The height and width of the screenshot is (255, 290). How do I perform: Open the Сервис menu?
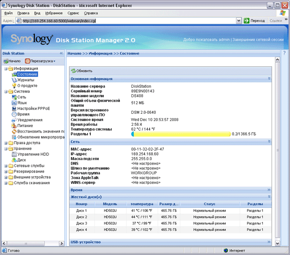[73, 13]
